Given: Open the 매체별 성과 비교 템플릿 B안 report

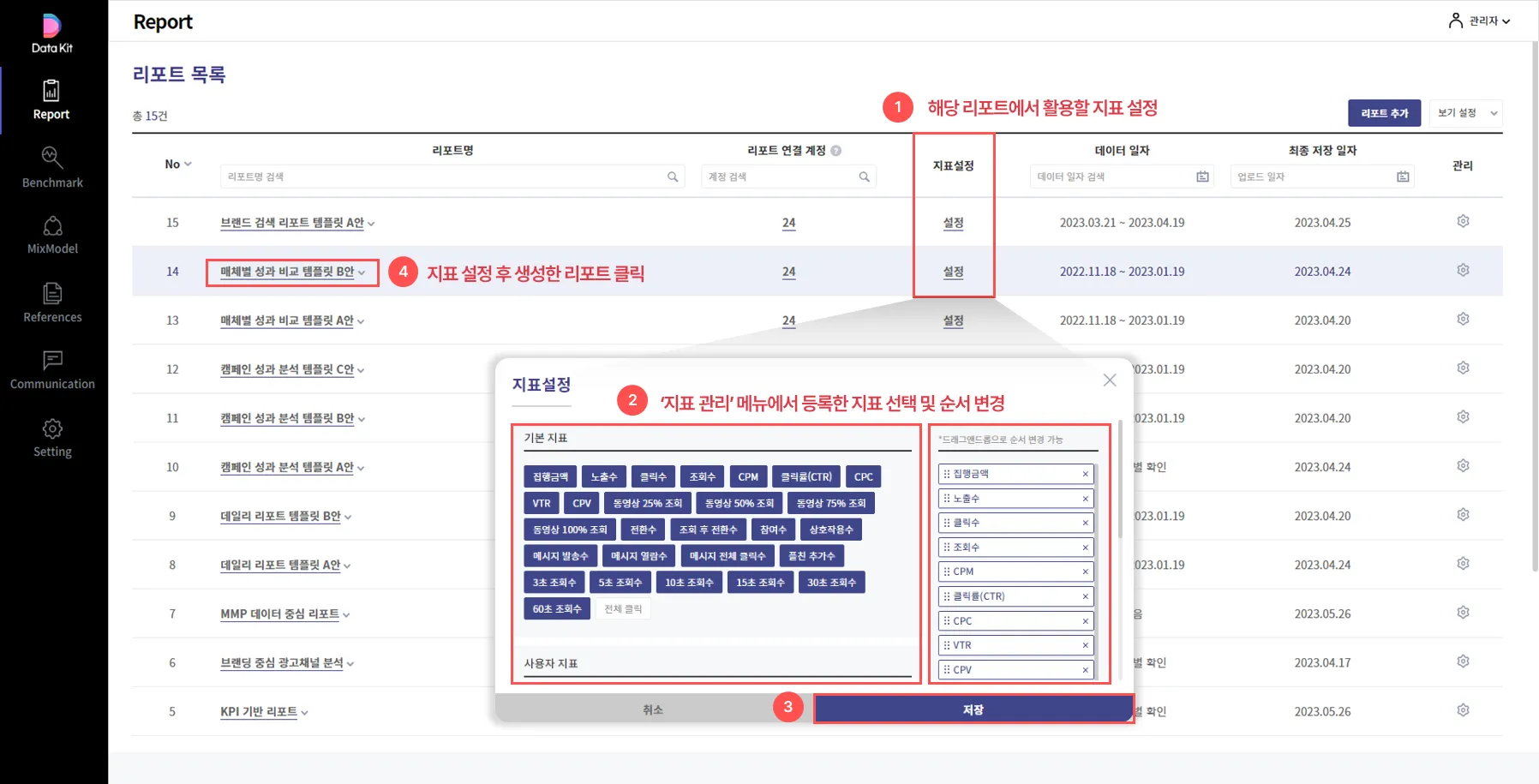Looking at the screenshot, I should [x=287, y=272].
